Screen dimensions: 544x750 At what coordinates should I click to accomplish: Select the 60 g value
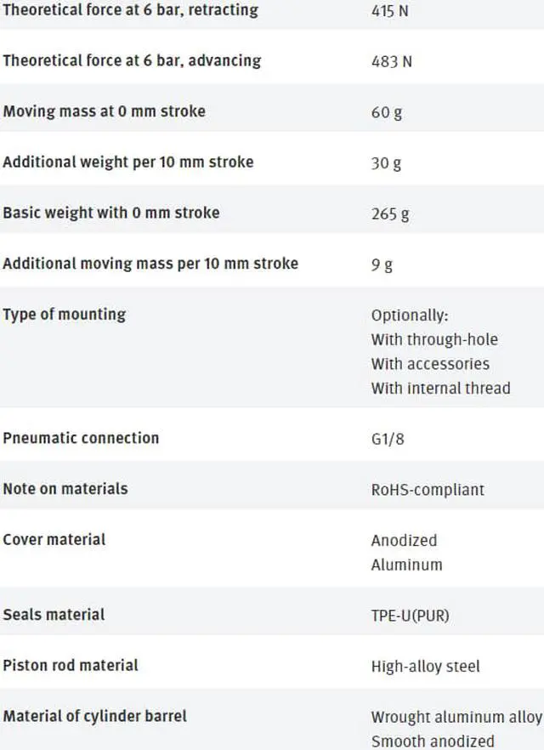(386, 112)
